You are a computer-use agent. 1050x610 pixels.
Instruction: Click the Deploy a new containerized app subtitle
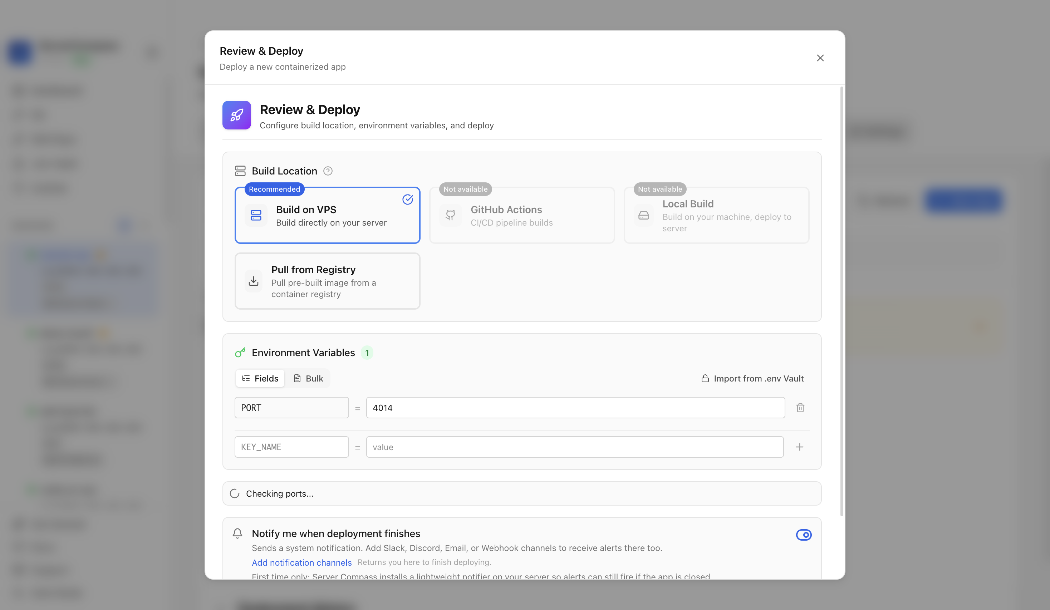pyautogui.click(x=283, y=67)
